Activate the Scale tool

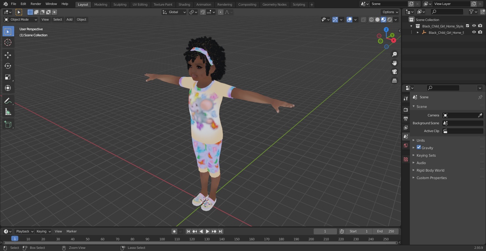coord(8,77)
